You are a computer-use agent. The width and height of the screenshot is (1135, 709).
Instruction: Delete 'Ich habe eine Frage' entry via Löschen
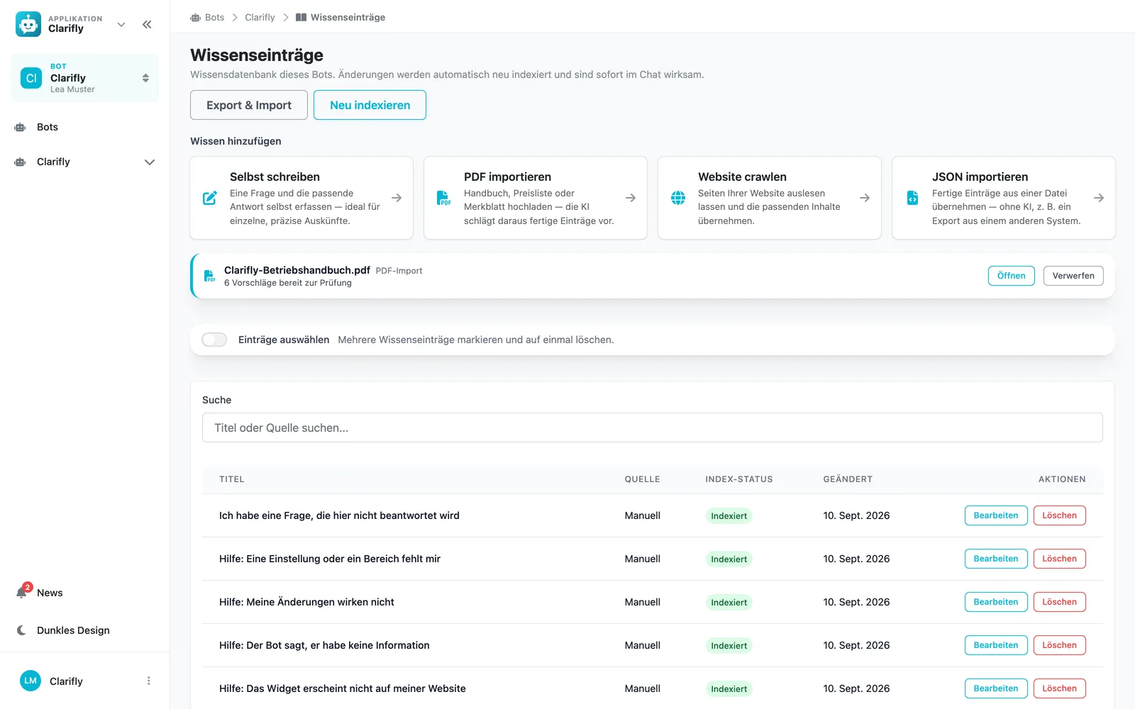[1060, 515]
